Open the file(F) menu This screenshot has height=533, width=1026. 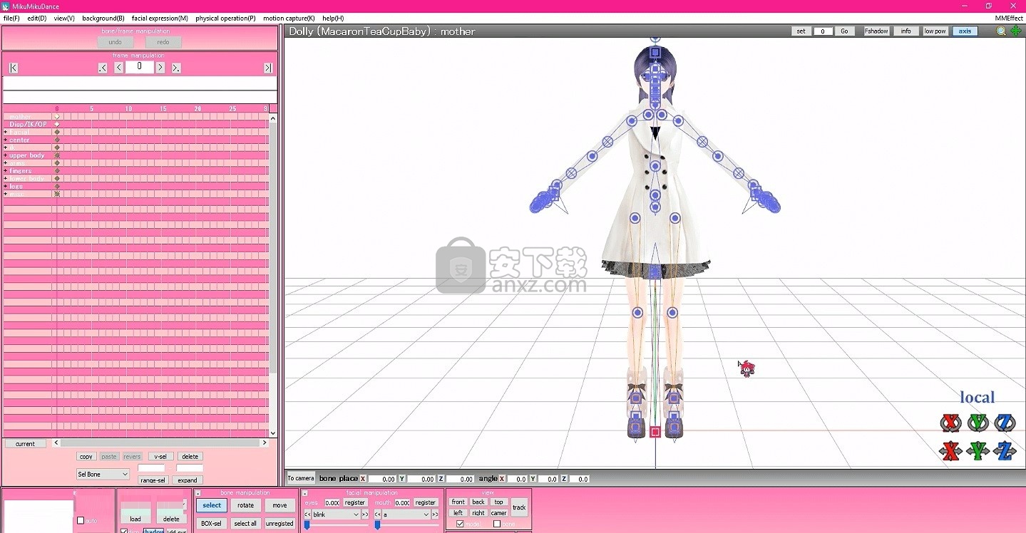pyautogui.click(x=11, y=18)
